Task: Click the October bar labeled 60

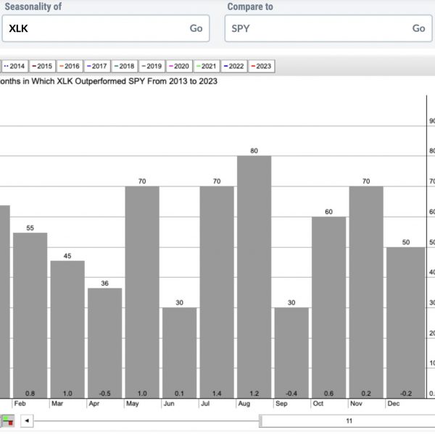Action: (x=328, y=307)
